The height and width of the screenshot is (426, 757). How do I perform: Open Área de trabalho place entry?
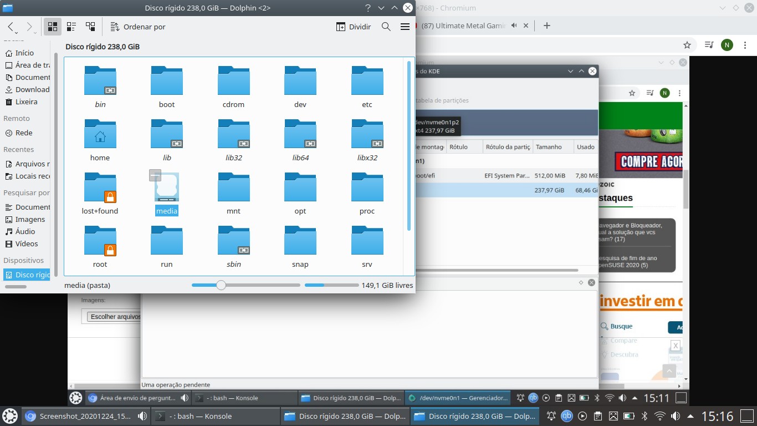click(26, 65)
